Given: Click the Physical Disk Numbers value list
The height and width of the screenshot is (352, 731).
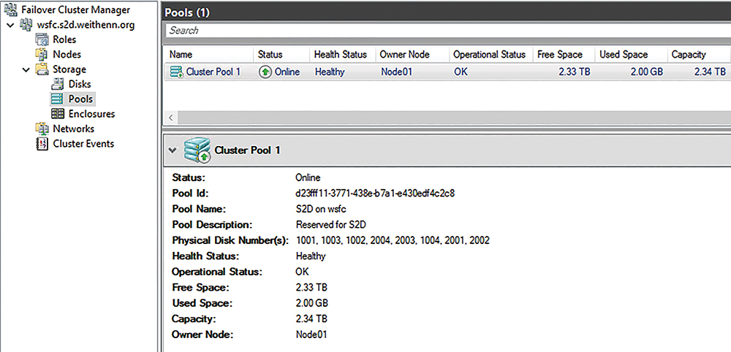Looking at the screenshot, I should pyautogui.click(x=393, y=241).
